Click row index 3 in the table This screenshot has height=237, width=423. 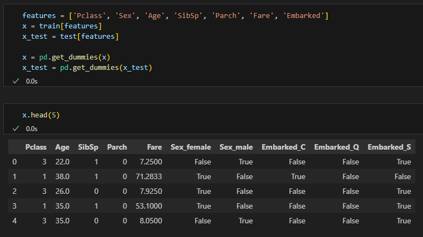15,206
